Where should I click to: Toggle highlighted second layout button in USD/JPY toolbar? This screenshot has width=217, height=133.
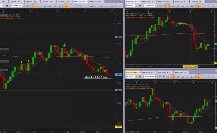[x=172, y=77]
